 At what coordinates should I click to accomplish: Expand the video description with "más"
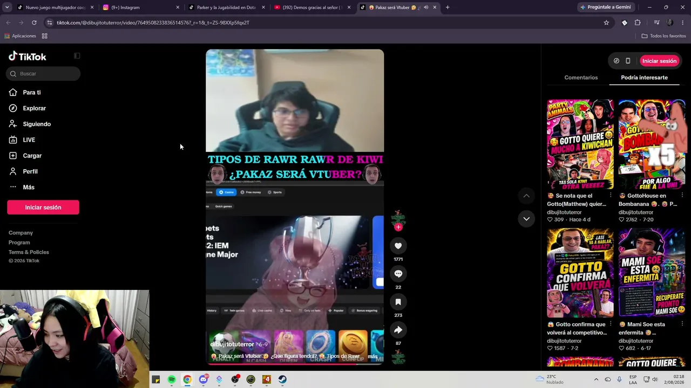(372, 356)
